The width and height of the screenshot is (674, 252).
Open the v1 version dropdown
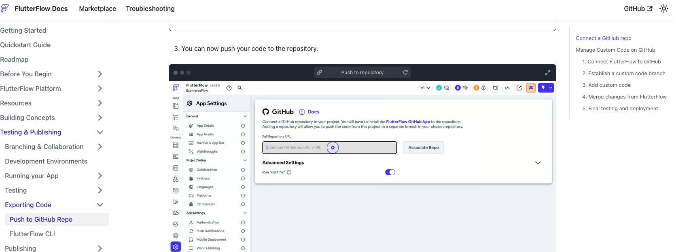[426, 88]
